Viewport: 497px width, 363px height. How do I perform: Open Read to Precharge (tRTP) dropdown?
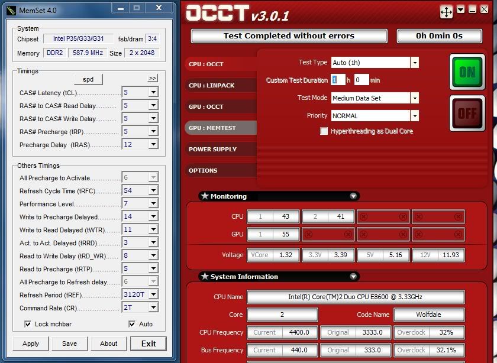[153, 268]
